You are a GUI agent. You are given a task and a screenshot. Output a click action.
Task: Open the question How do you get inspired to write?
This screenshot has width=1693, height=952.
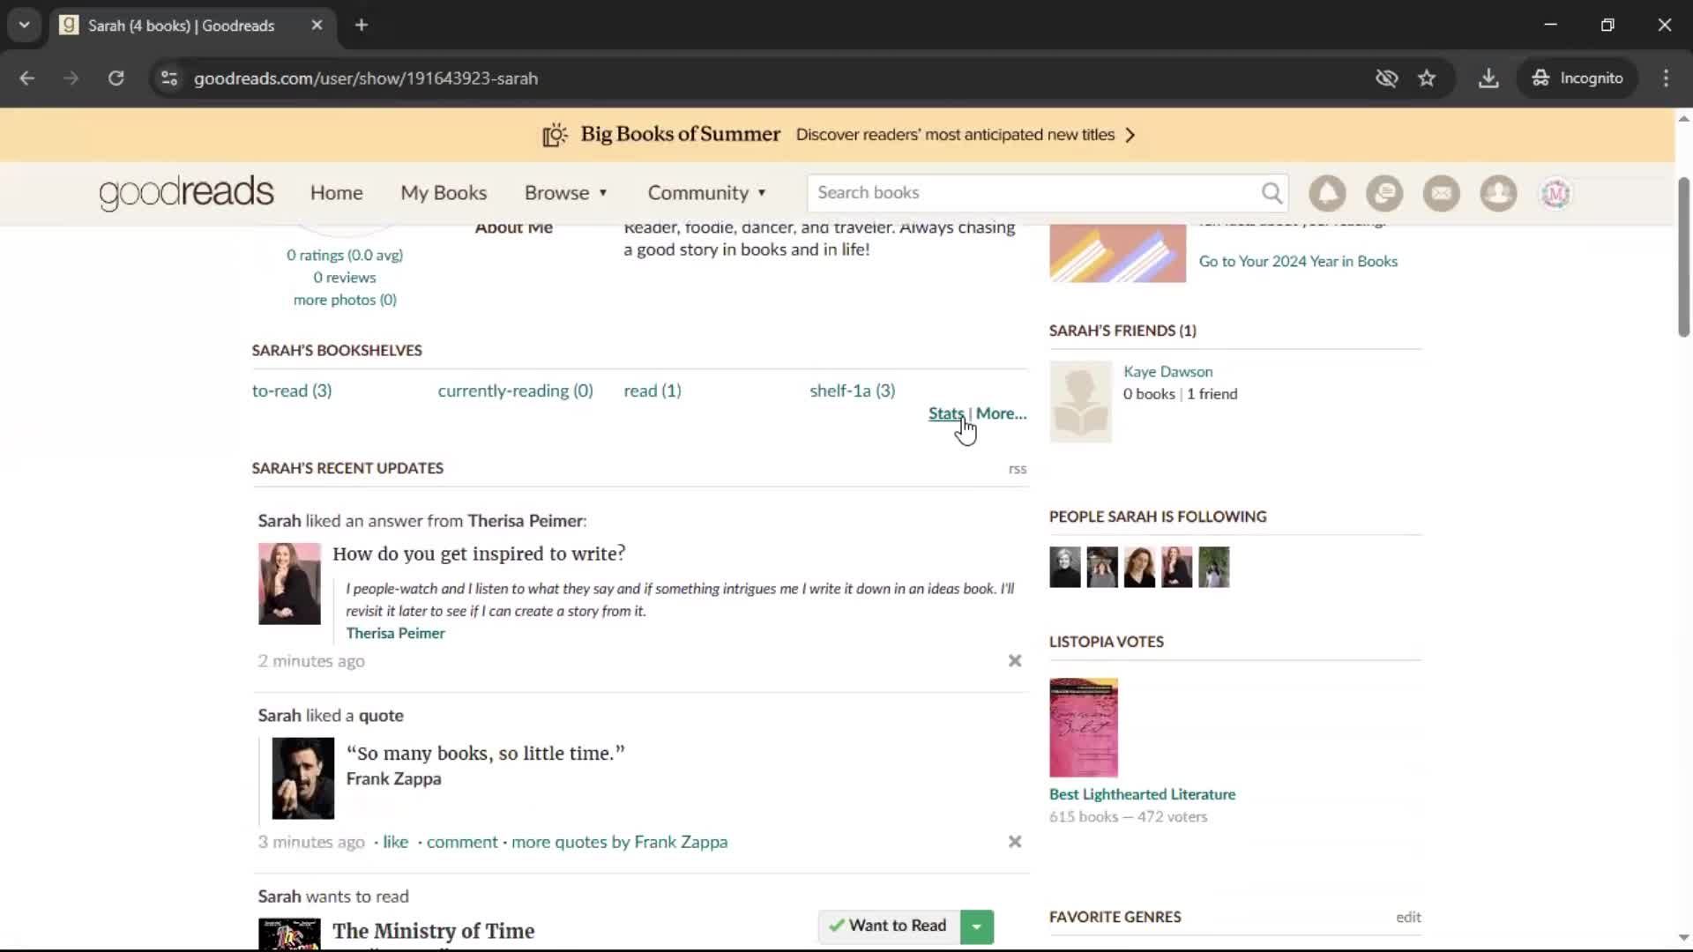pyautogui.click(x=479, y=554)
